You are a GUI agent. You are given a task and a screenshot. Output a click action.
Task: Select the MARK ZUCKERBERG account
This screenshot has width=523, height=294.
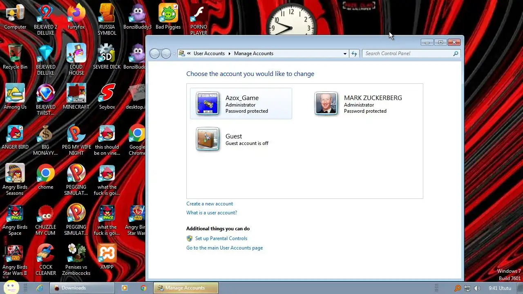tap(360, 104)
